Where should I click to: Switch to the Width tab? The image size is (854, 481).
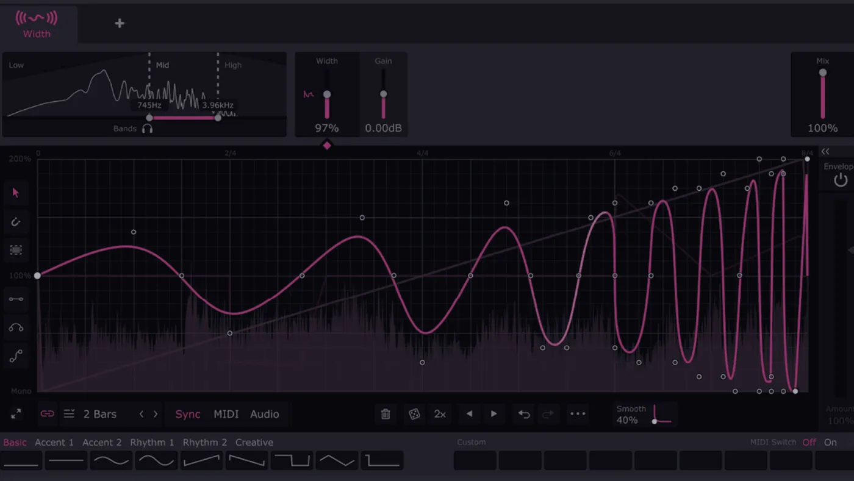pyautogui.click(x=37, y=24)
